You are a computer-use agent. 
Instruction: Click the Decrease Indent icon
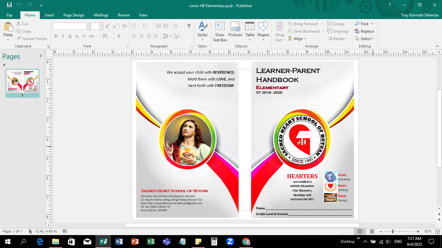point(158,26)
